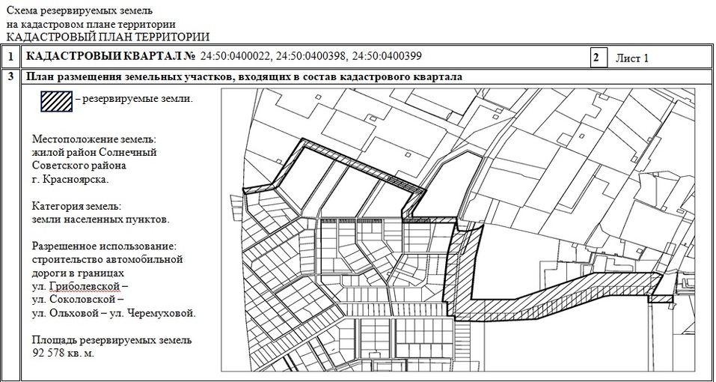Click the boxed number 2 cell
This screenshot has width=716, height=382.
[598, 58]
